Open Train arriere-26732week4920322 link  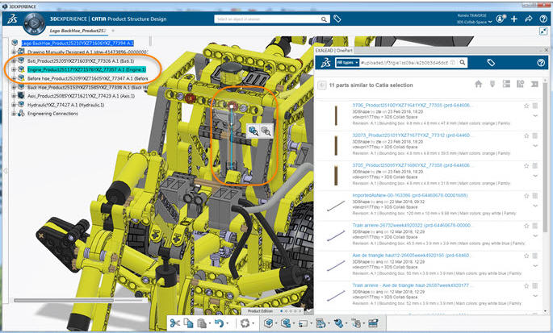tap(413, 225)
